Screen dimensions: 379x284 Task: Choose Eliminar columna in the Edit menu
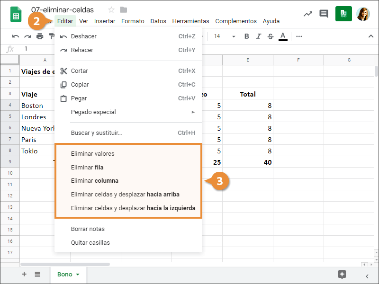94,181
